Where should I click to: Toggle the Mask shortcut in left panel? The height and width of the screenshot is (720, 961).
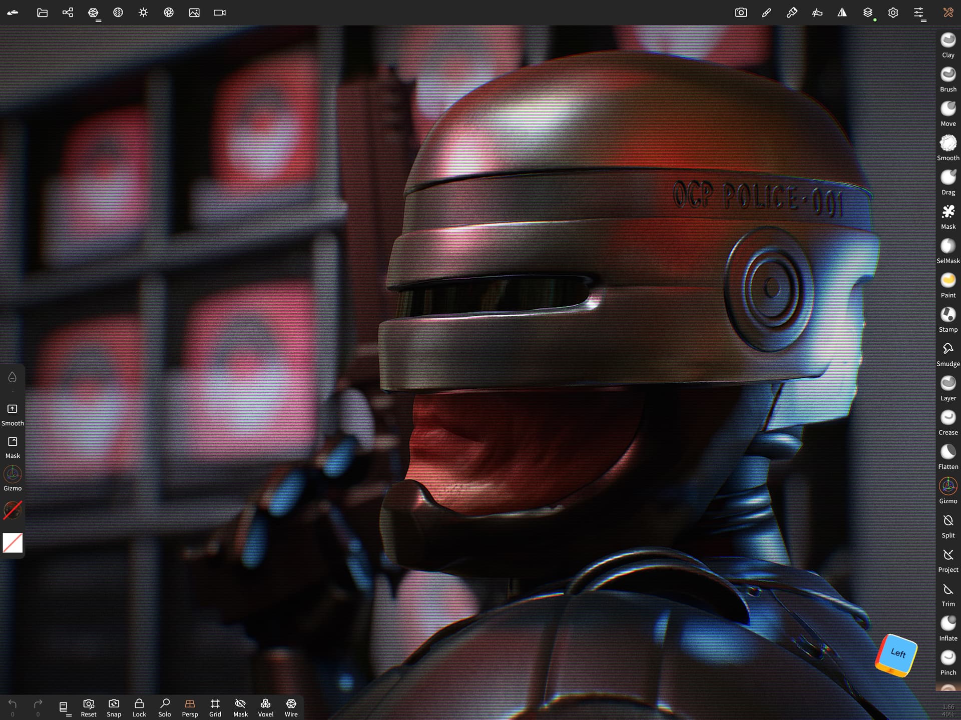[13, 447]
